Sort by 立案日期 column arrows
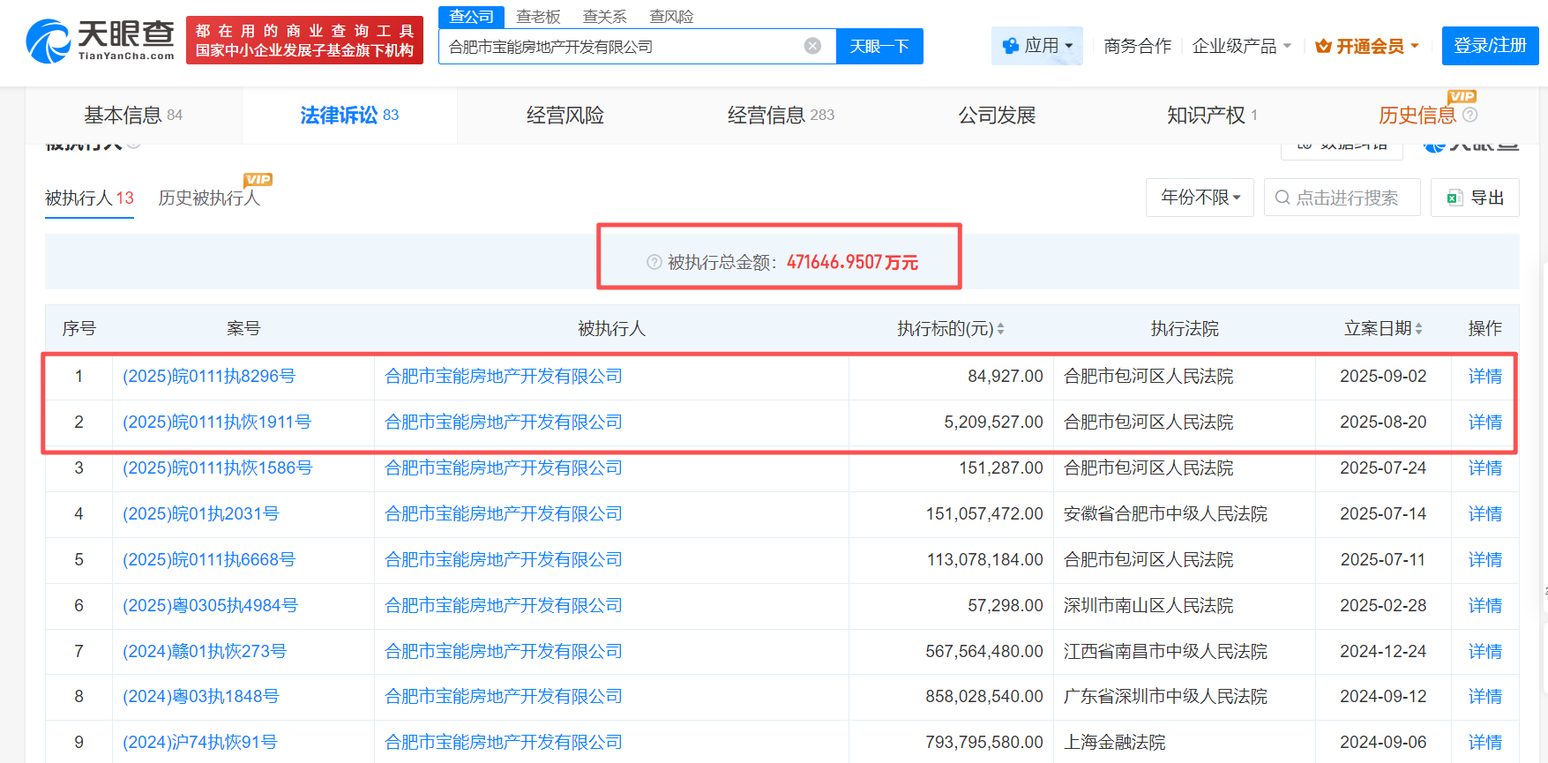This screenshot has height=763, width=1548. pos(1418,329)
